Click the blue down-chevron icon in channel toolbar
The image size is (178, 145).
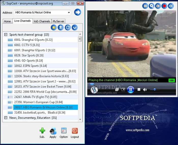(75, 28)
